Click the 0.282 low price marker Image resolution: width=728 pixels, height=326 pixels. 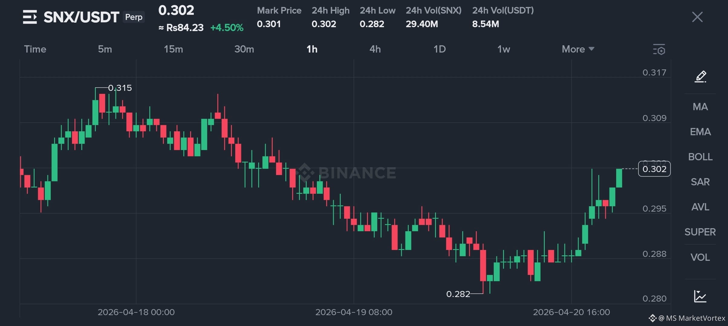point(458,294)
